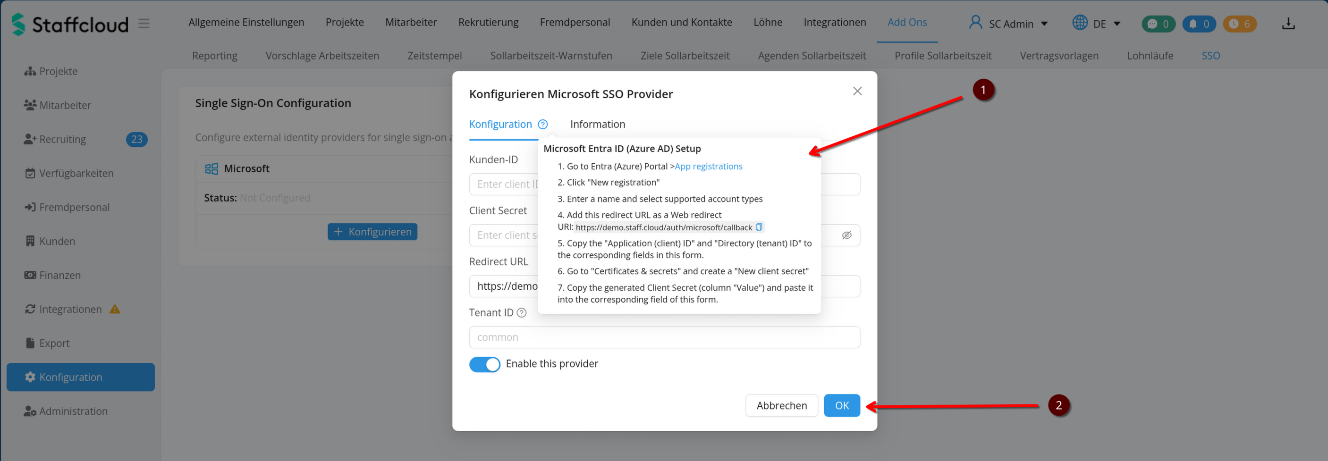This screenshot has height=461, width=1328.
Task: Open Kunden in the sidebar
Action: click(x=80, y=241)
